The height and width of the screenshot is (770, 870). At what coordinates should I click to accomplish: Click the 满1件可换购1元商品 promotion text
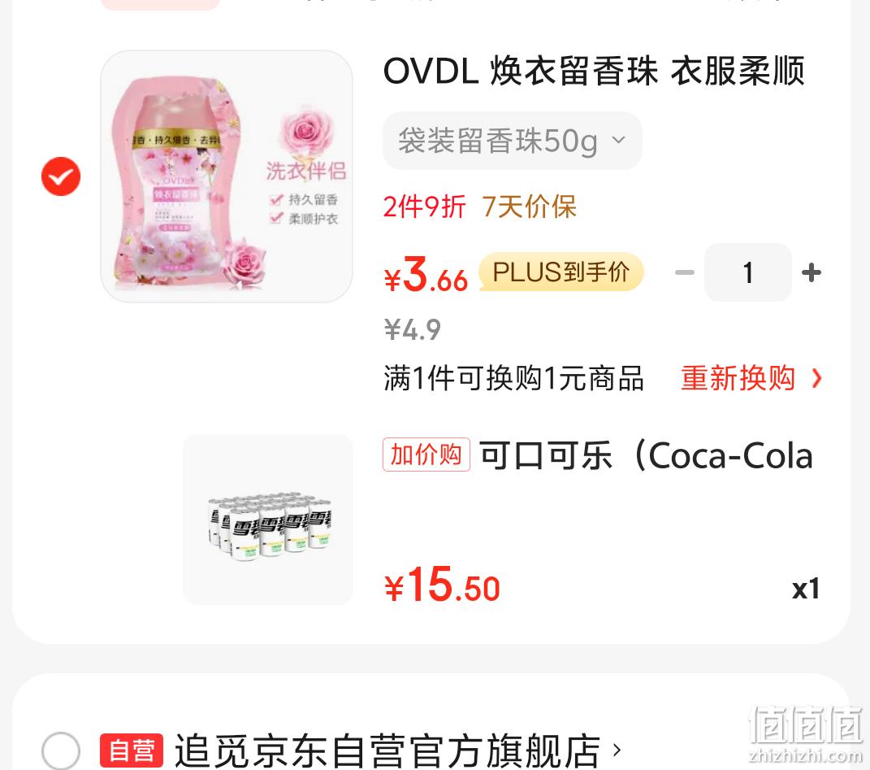(x=513, y=378)
